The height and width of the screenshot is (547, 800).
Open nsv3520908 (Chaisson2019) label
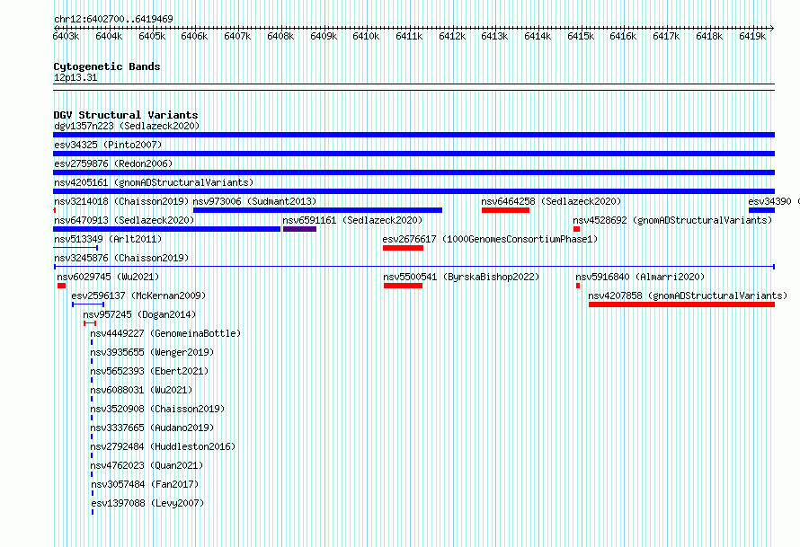click(157, 409)
